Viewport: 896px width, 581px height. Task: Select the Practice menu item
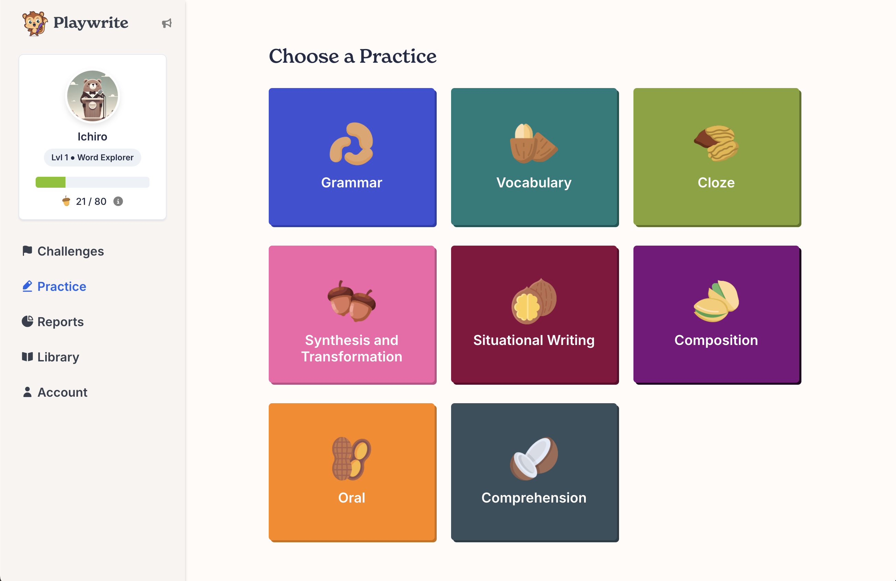pyautogui.click(x=61, y=286)
